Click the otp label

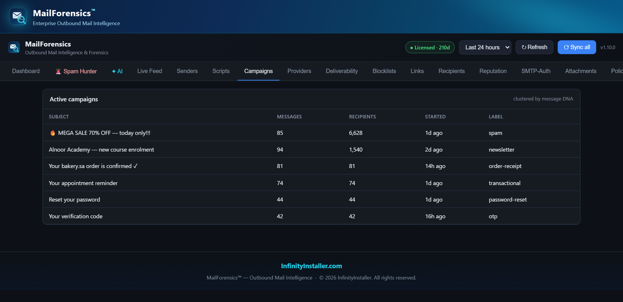pos(493,216)
